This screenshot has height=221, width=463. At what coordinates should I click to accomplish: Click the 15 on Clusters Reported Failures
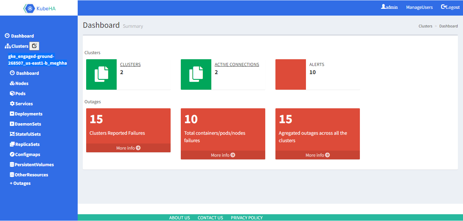click(x=96, y=119)
